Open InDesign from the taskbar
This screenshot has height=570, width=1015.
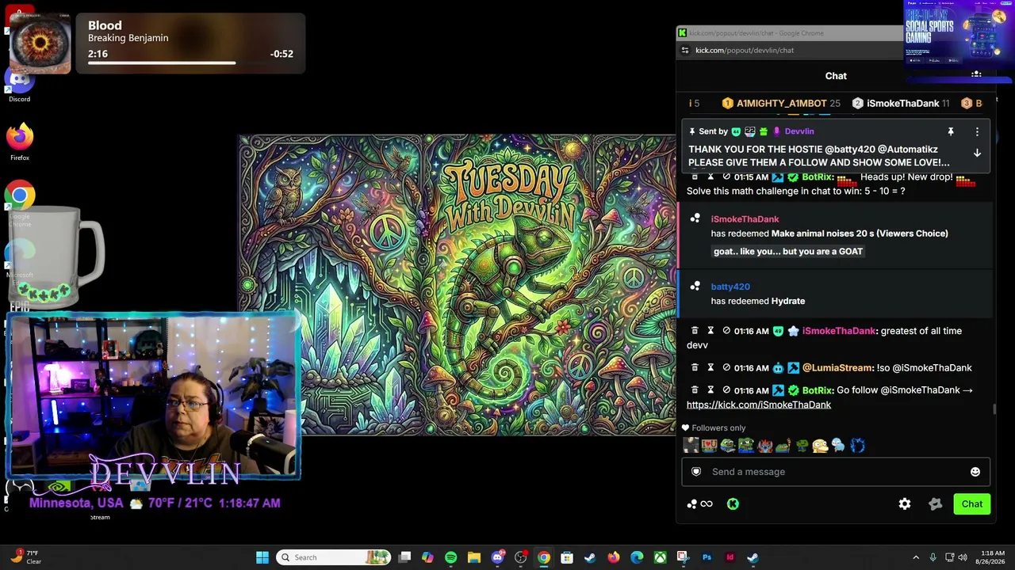point(730,557)
